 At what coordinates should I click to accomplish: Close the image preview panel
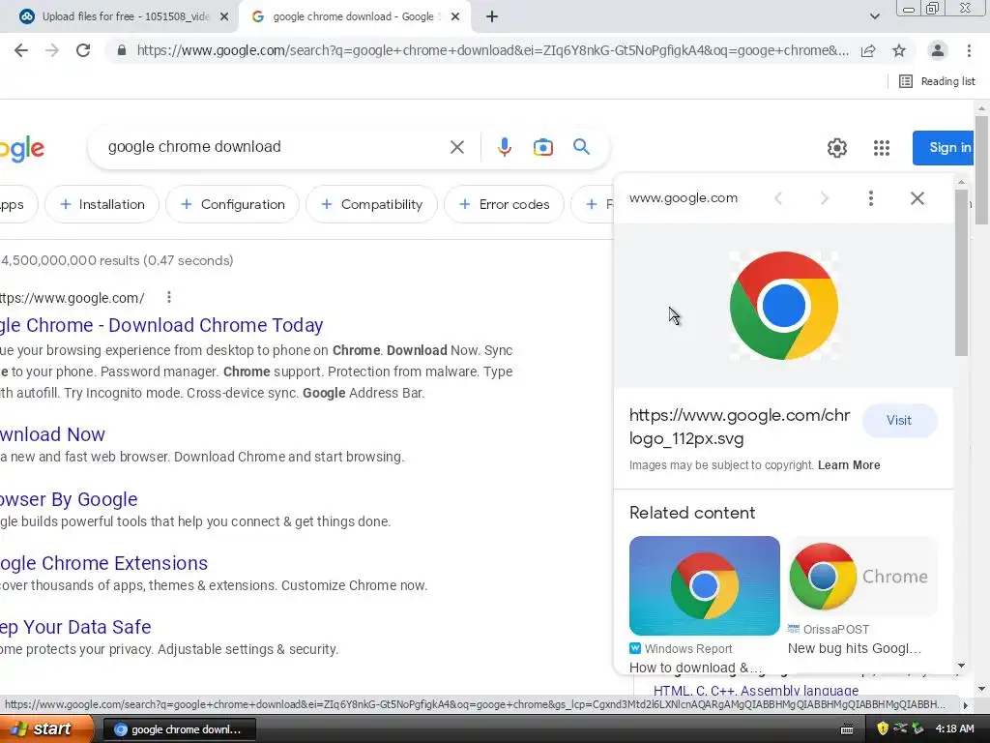[x=917, y=198]
